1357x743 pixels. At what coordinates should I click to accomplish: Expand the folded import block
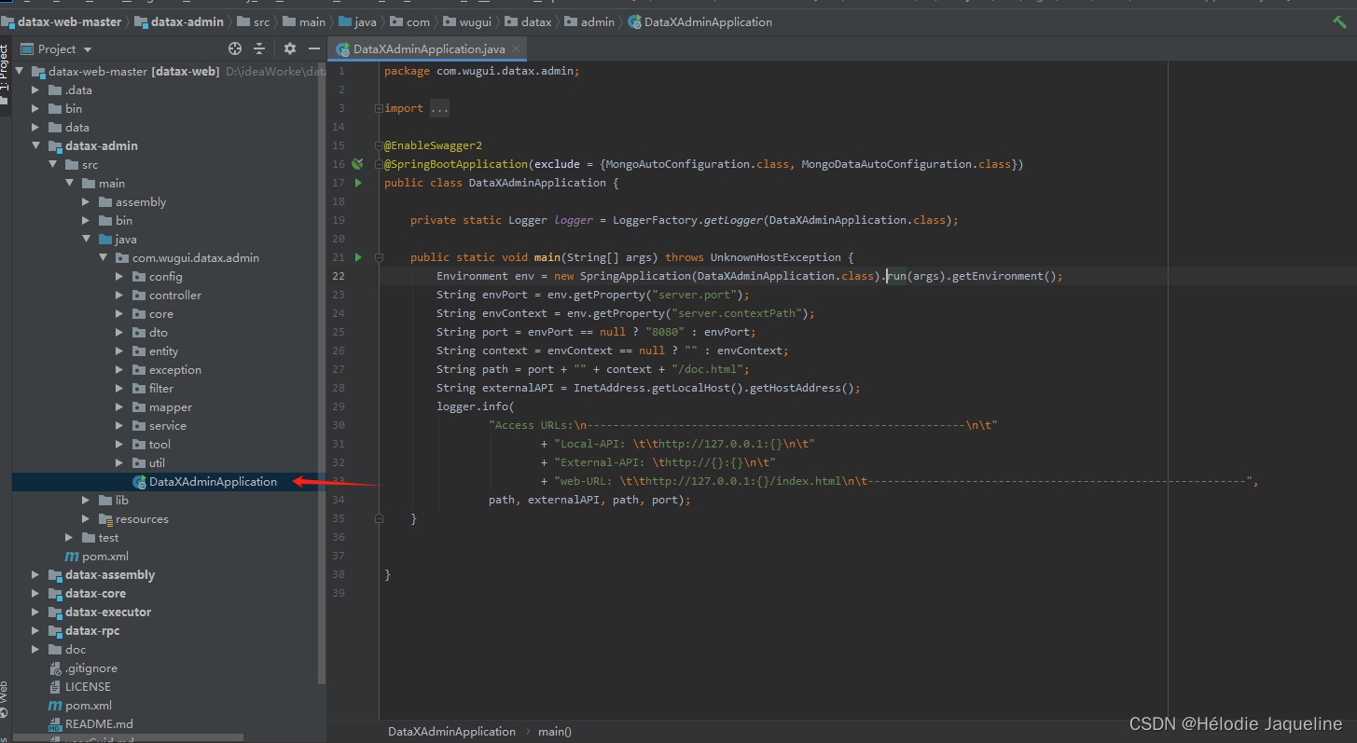(x=379, y=108)
